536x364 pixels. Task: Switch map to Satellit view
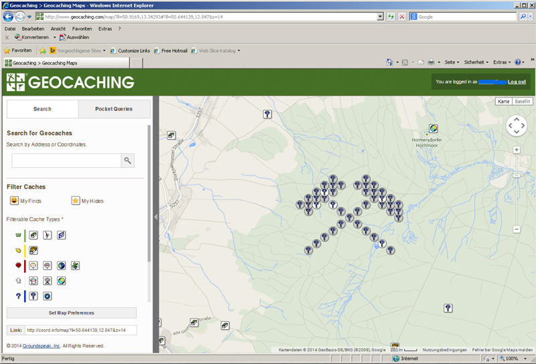523,102
